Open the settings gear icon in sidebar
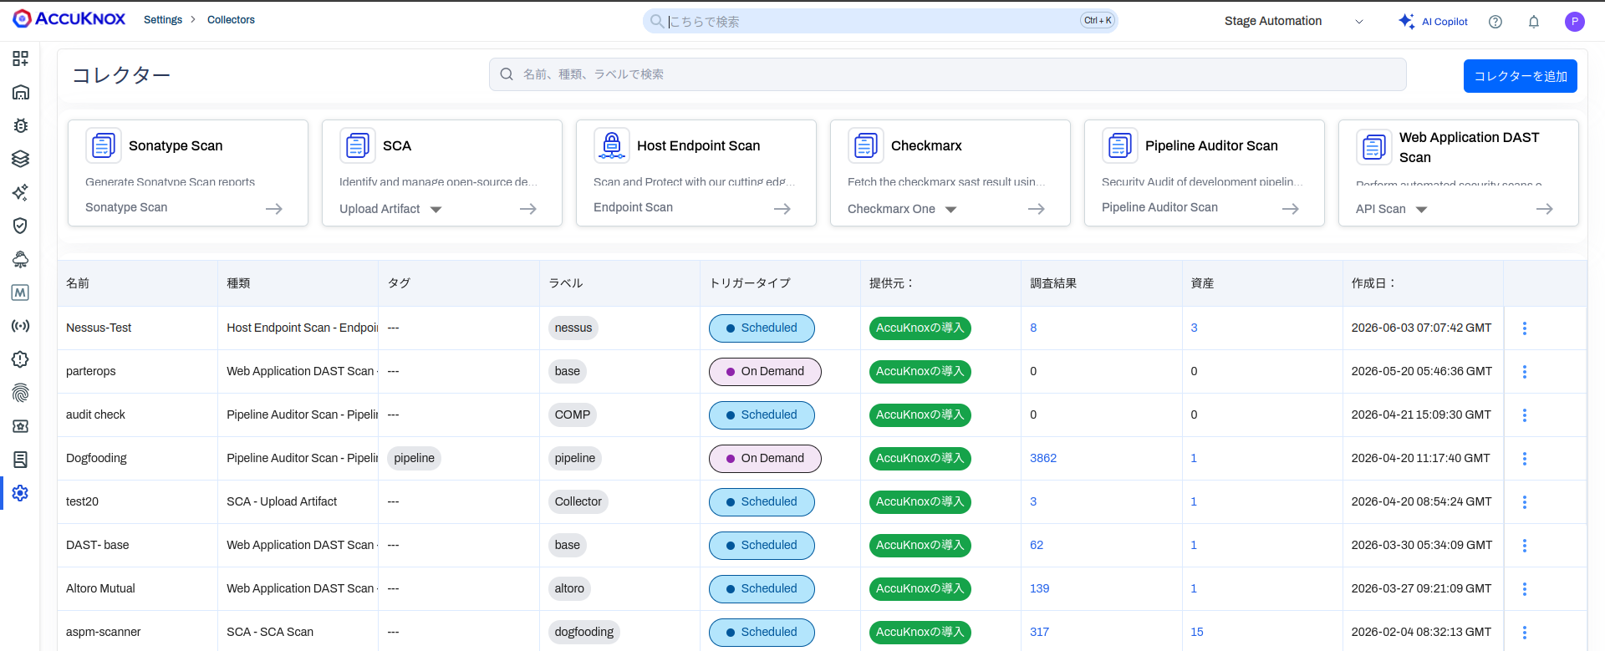 point(20,493)
